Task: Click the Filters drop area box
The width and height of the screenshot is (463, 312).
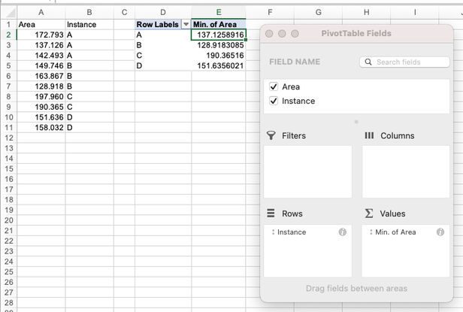Action: tap(307, 171)
